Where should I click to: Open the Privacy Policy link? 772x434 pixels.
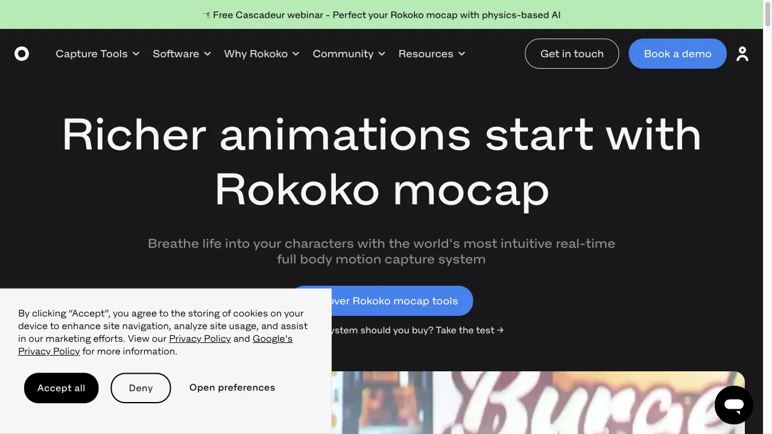(200, 339)
